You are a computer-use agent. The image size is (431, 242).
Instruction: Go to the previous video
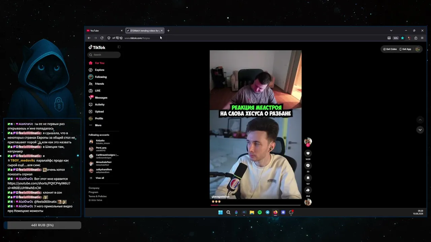(420, 120)
